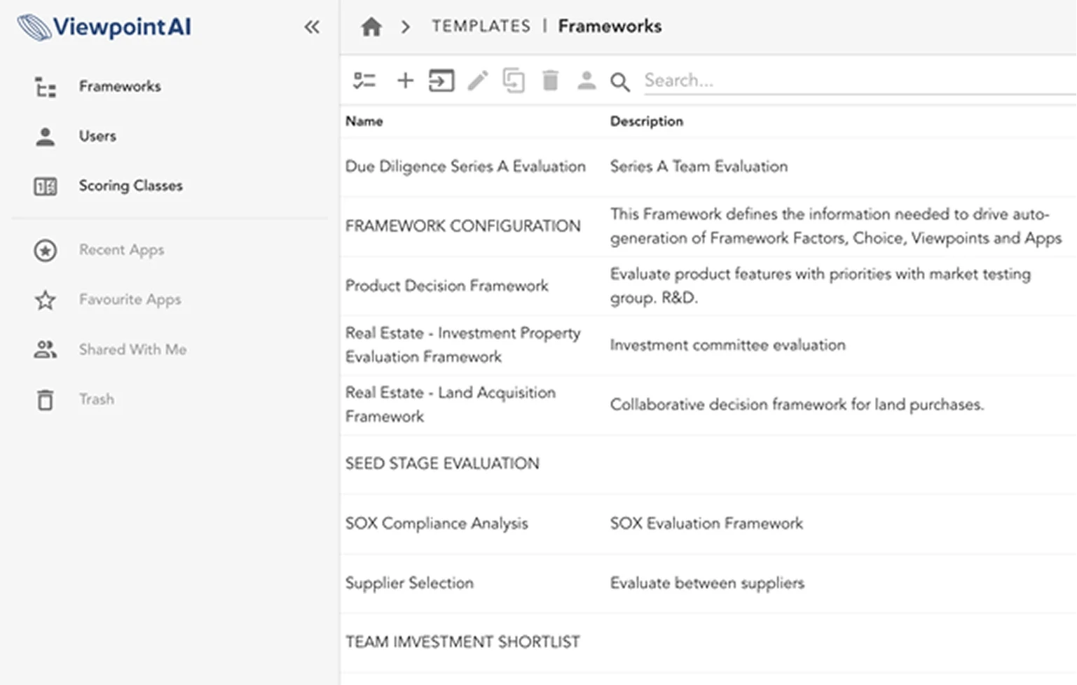The image size is (1077, 685).
Task: Go to home via house icon
Action: [x=371, y=27]
